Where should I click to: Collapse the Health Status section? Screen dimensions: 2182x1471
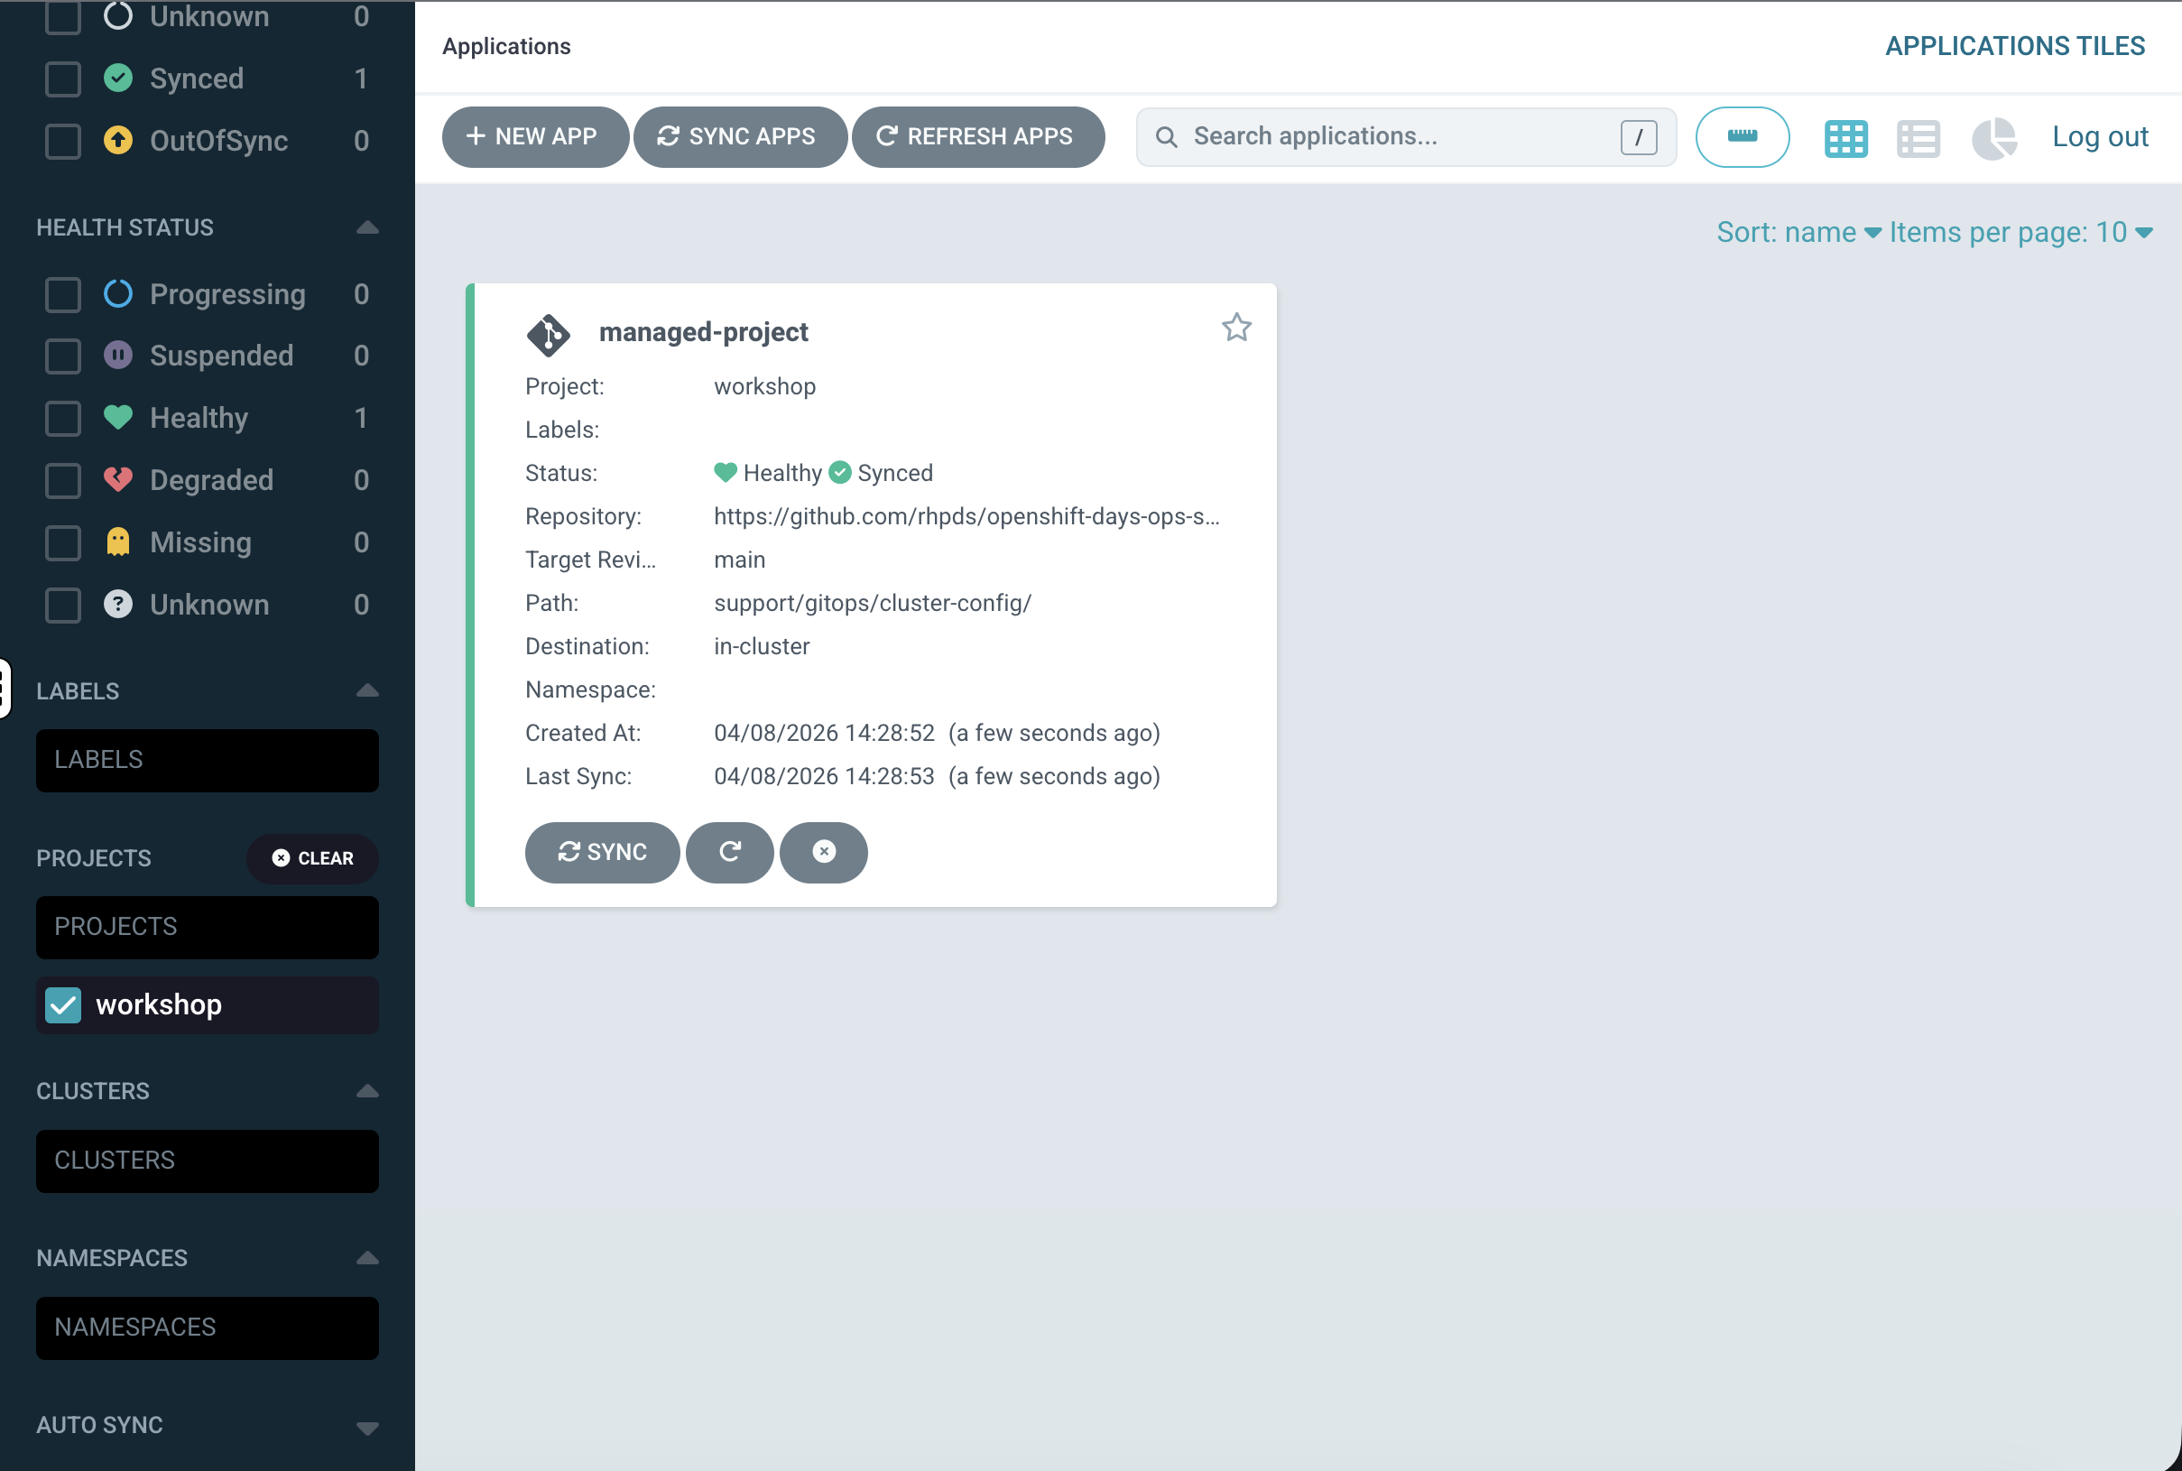(x=368, y=227)
